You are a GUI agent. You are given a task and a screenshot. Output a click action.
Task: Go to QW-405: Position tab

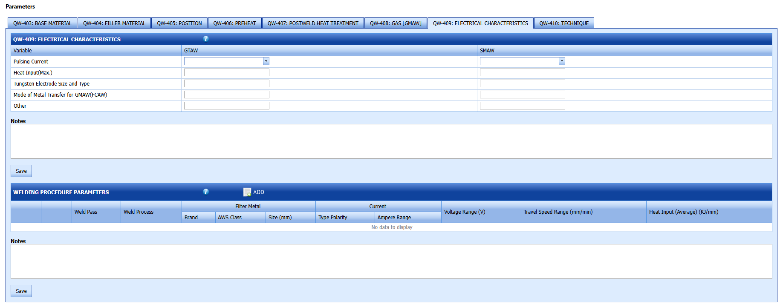click(x=179, y=23)
